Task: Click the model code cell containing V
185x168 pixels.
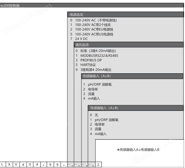Action: (16, 164)
